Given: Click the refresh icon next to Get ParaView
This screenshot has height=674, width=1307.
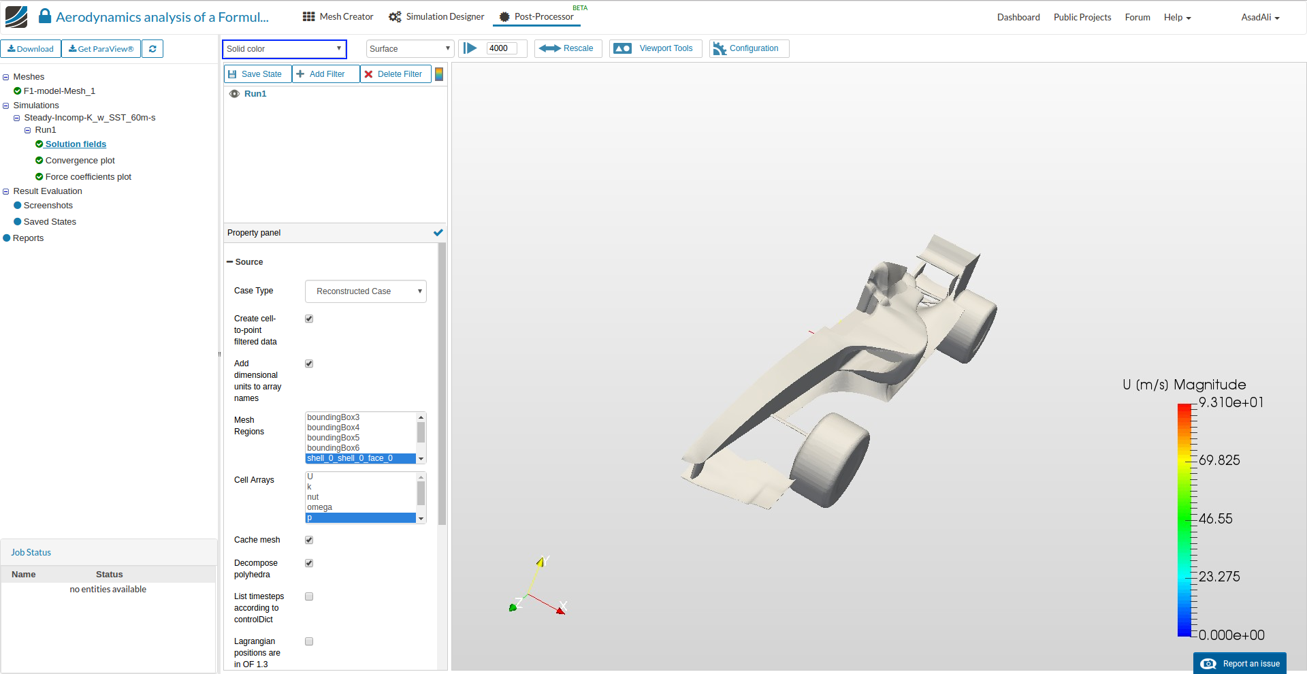Looking at the screenshot, I should [152, 49].
